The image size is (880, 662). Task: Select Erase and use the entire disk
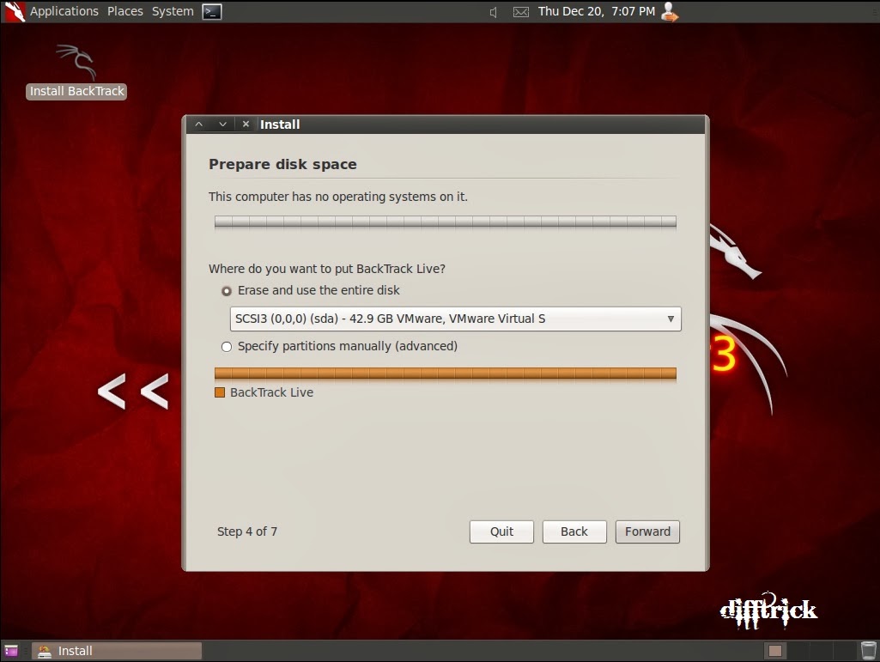point(312,290)
